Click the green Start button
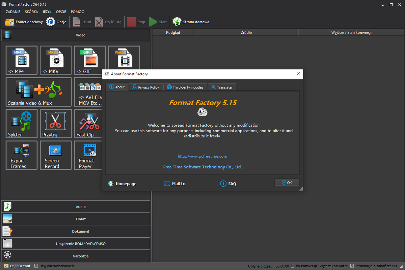Image resolution: width=405 pixels, height=270 pixels. [x=158, y=22]
